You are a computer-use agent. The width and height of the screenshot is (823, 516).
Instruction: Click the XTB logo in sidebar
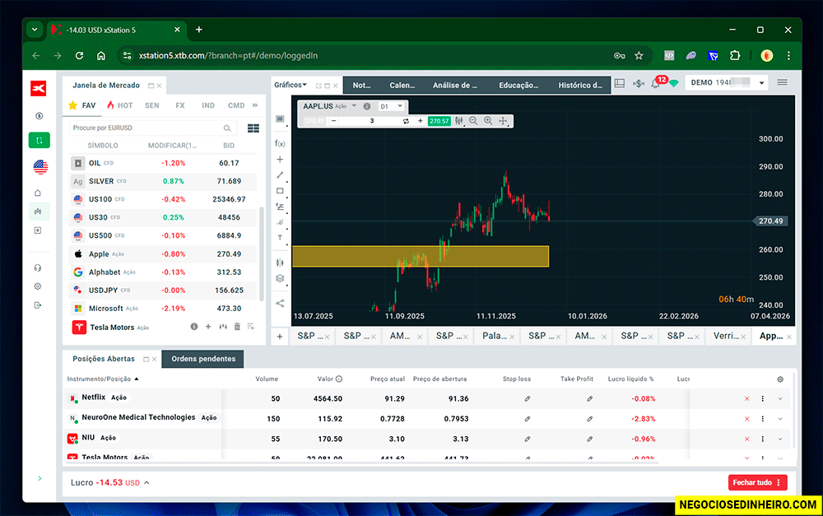click(39, 88)
